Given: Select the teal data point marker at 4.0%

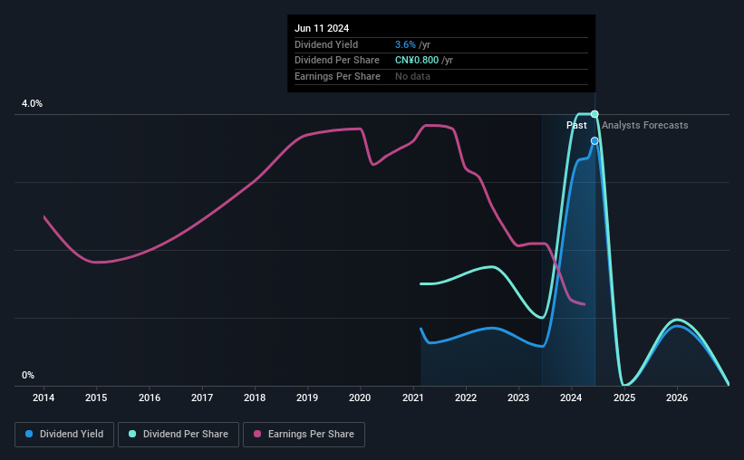Looking at the screenshot, I should [594, 114].
